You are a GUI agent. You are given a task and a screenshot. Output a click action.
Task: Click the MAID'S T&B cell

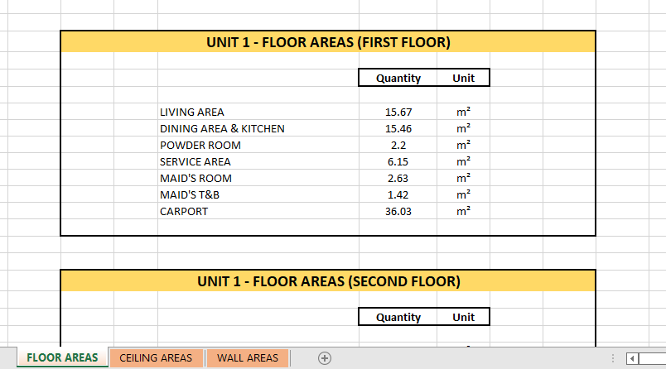(190, 194)
